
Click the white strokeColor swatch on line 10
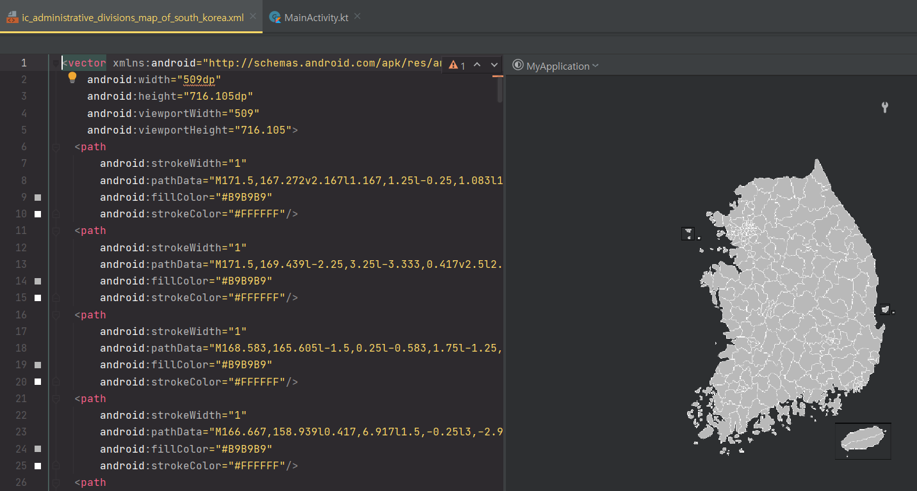pyautogui.click(x=37, y=214)
